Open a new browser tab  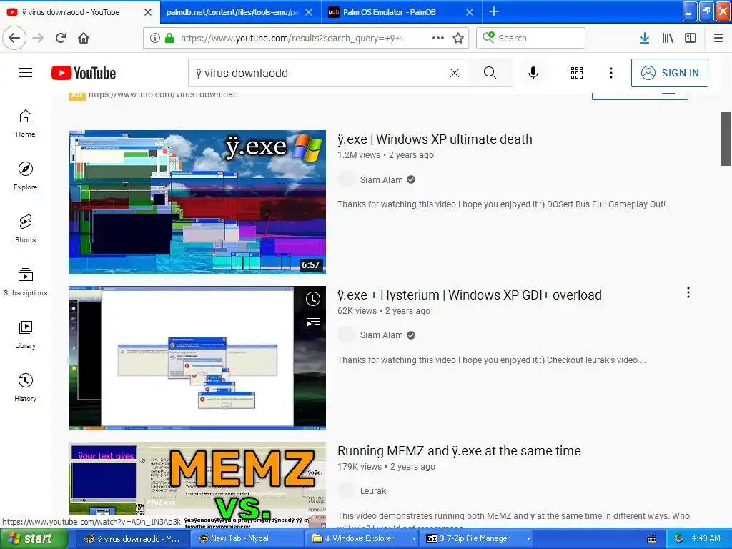(493, 11)
